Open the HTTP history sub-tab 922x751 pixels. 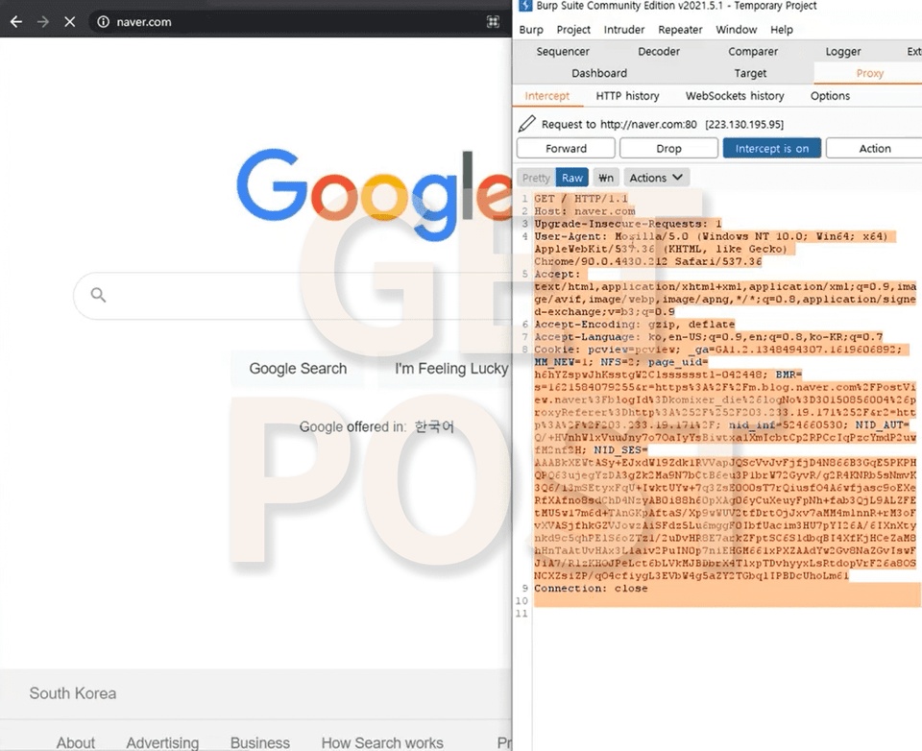tap(627, 96)
